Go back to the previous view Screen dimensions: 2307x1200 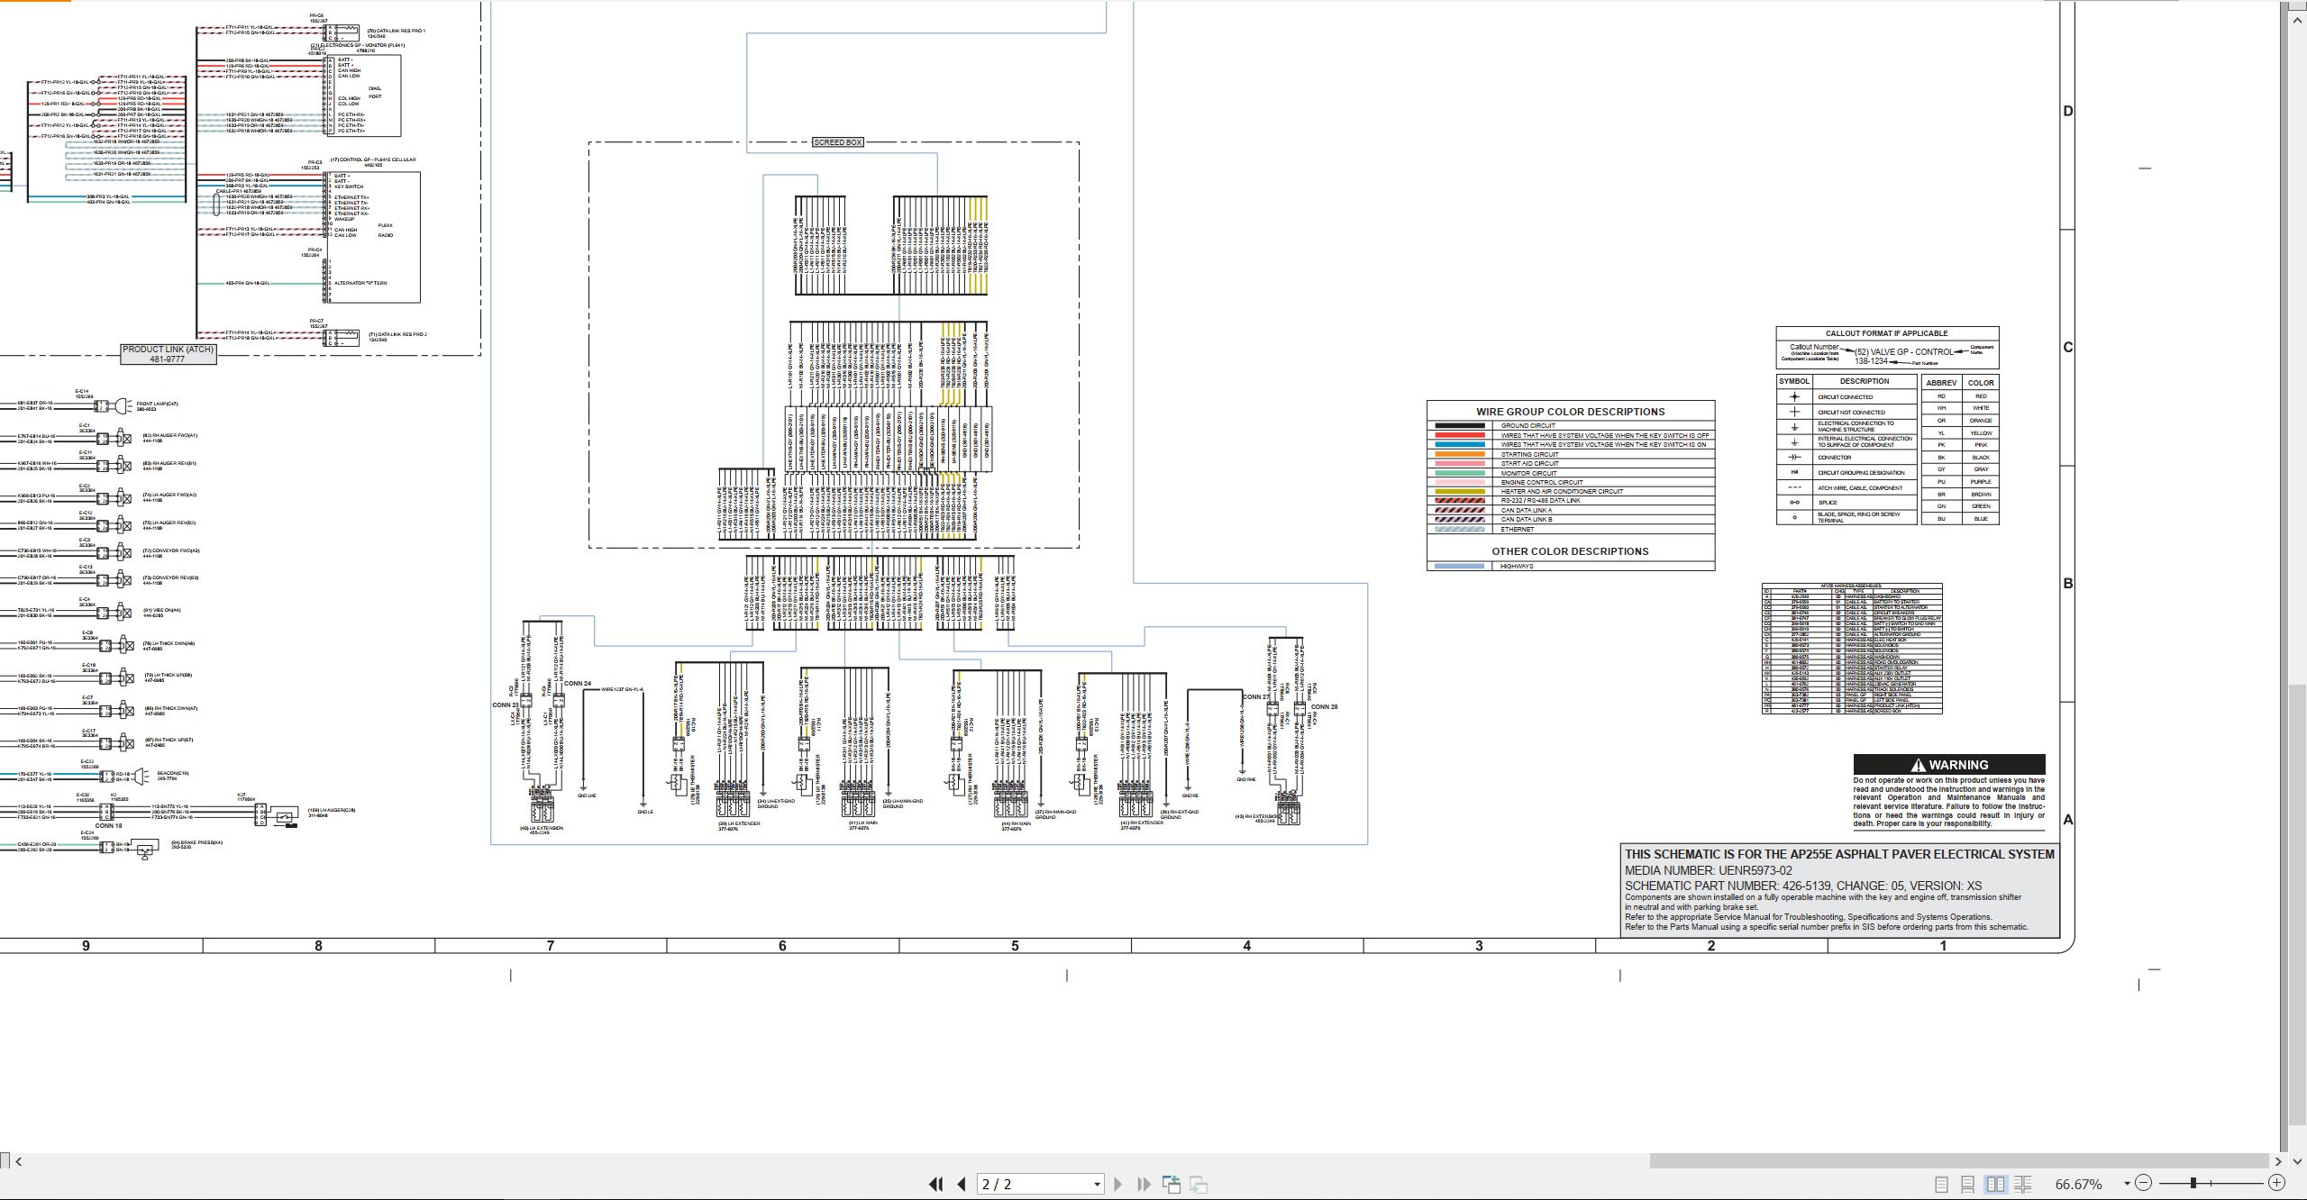pyautogui.click(x=1172, y=1184)
